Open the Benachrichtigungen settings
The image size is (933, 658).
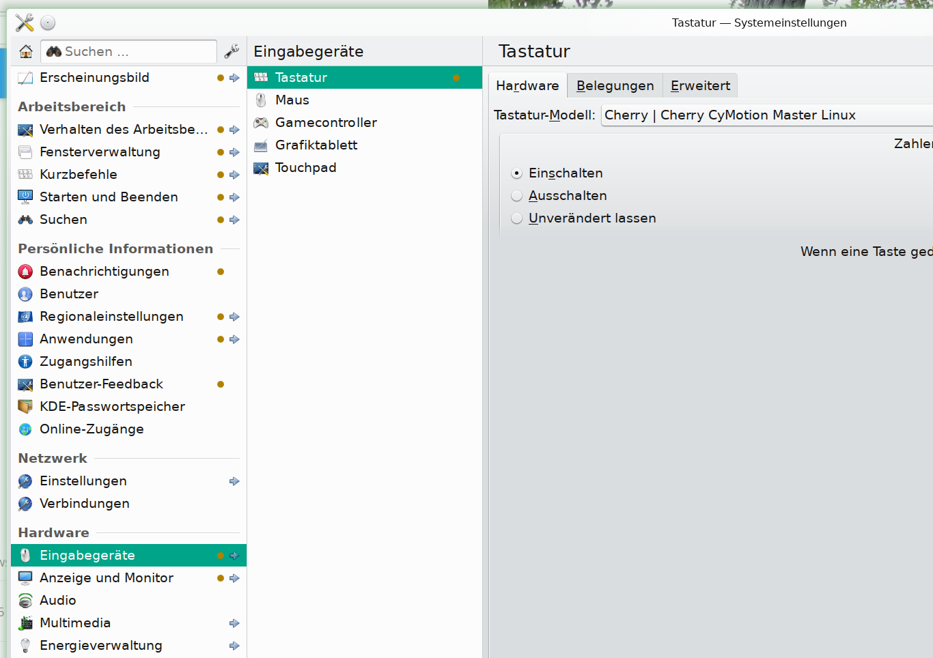[x=104, y=272]
